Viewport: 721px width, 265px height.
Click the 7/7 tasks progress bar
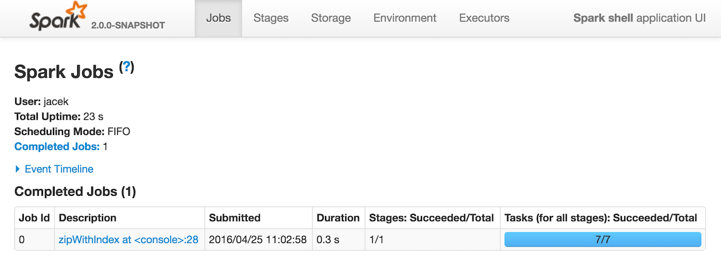click(x=602, y=240)
